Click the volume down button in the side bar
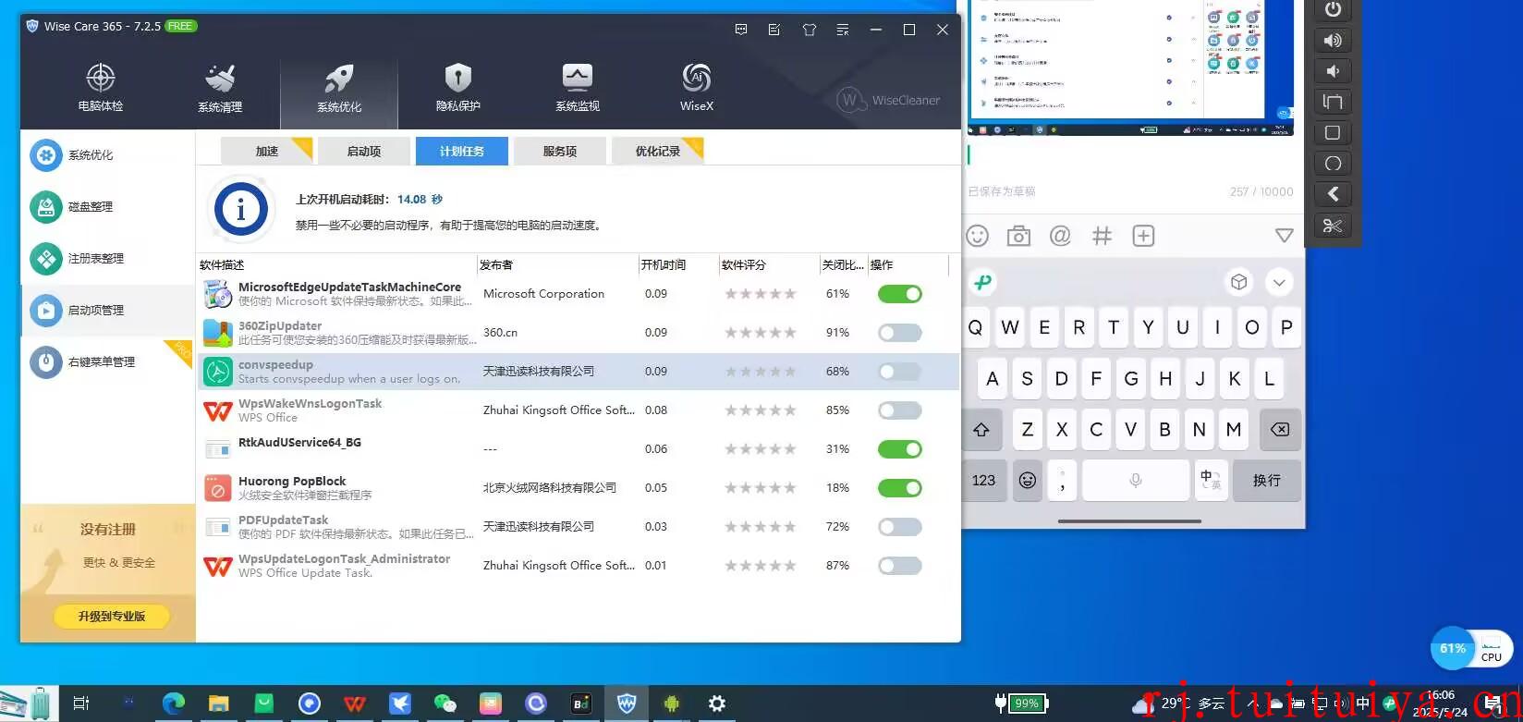 coord(1333,71)
